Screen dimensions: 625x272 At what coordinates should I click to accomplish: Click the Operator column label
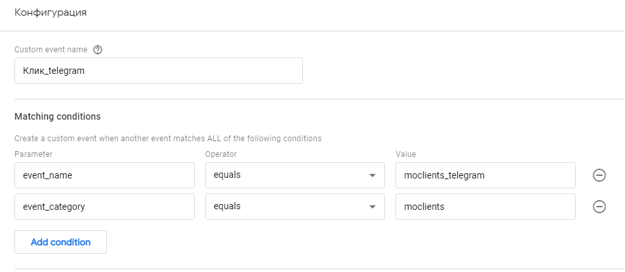(x=220, y=154)
